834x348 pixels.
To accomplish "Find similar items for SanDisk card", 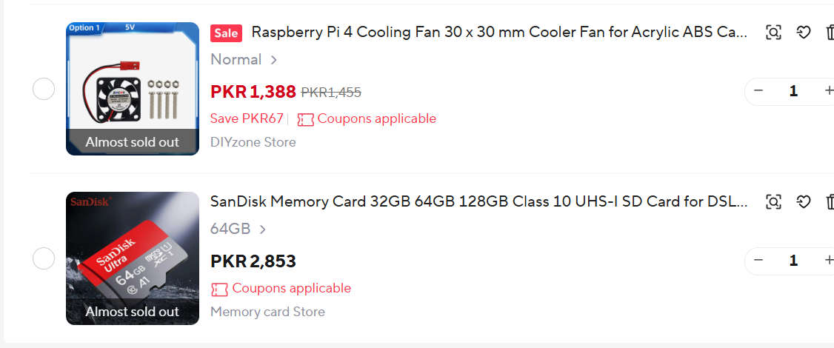I will 773,201.
